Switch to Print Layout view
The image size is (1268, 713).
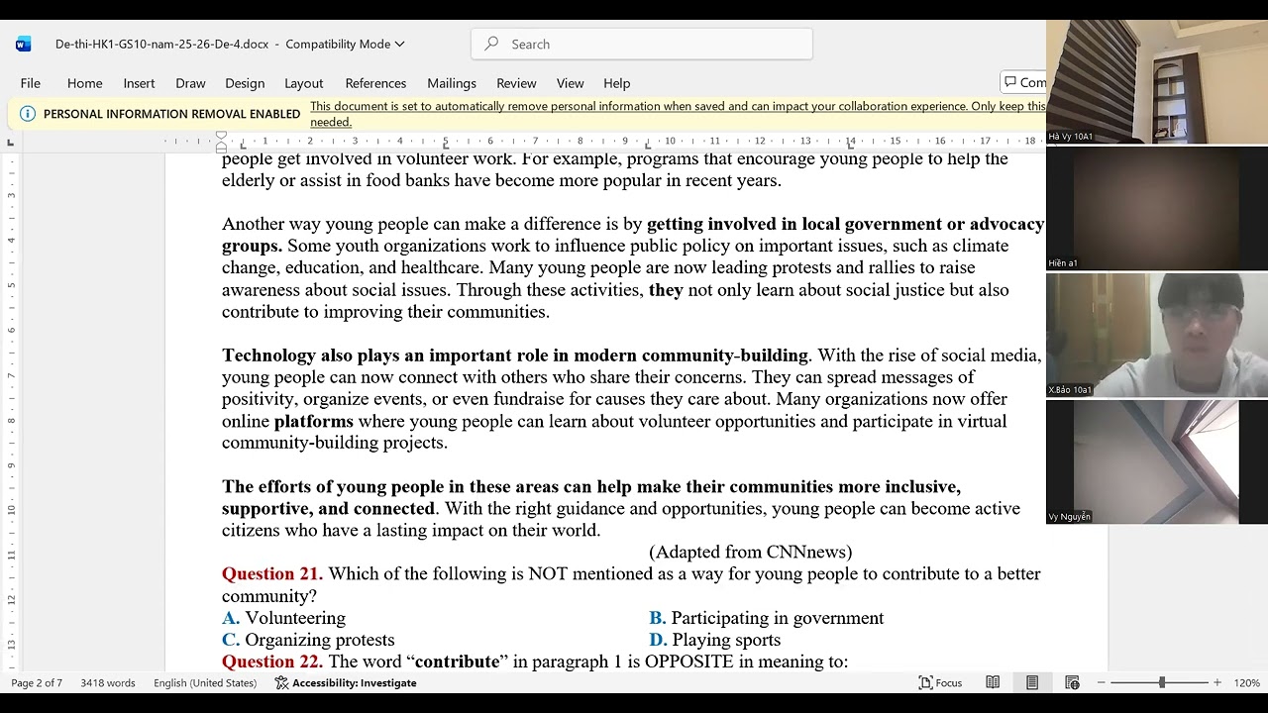pos(1032,683)
